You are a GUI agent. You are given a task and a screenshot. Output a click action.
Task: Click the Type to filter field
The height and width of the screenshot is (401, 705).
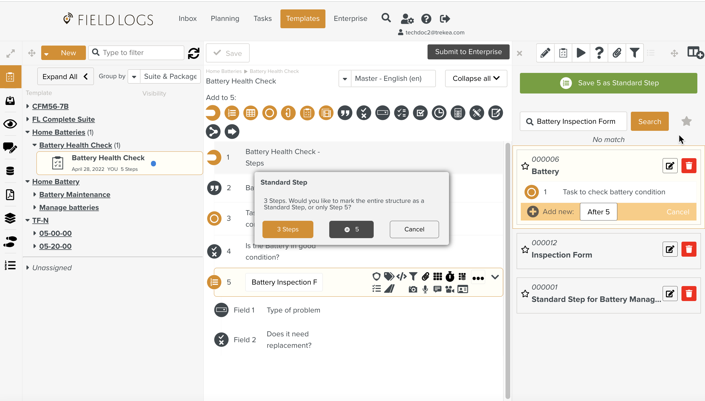click(136, 53)
